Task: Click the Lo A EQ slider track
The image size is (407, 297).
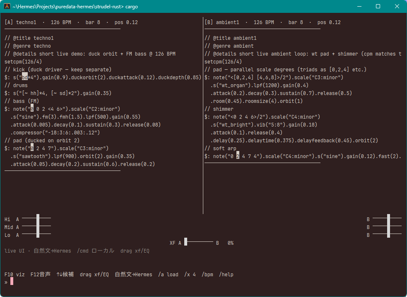Action: pyautogui.click(x=36, y=234)
